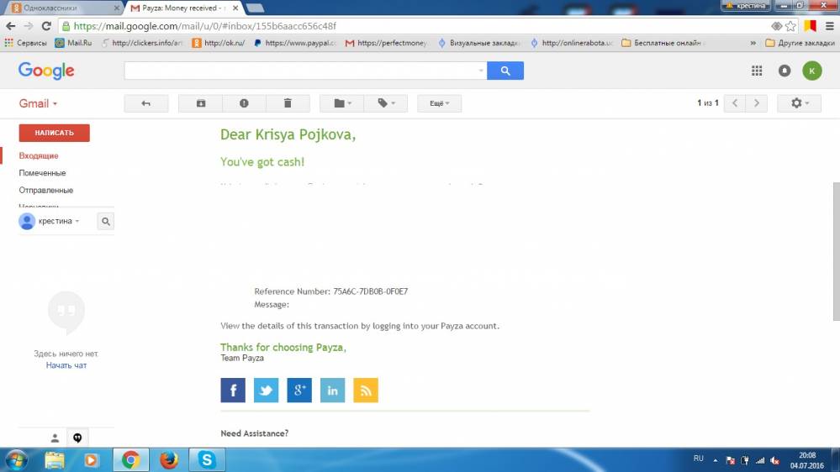This screenshot has width=840, height=472.
Task: Open the onlinerabota bookmark
Action: [572, 43]
